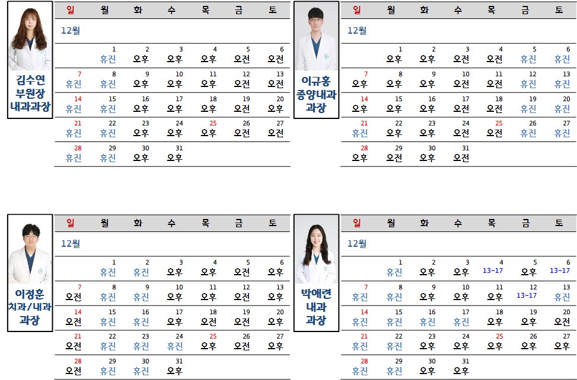
Task: Click Dr. 김수연's profile photo
Action: coord(30,38)
